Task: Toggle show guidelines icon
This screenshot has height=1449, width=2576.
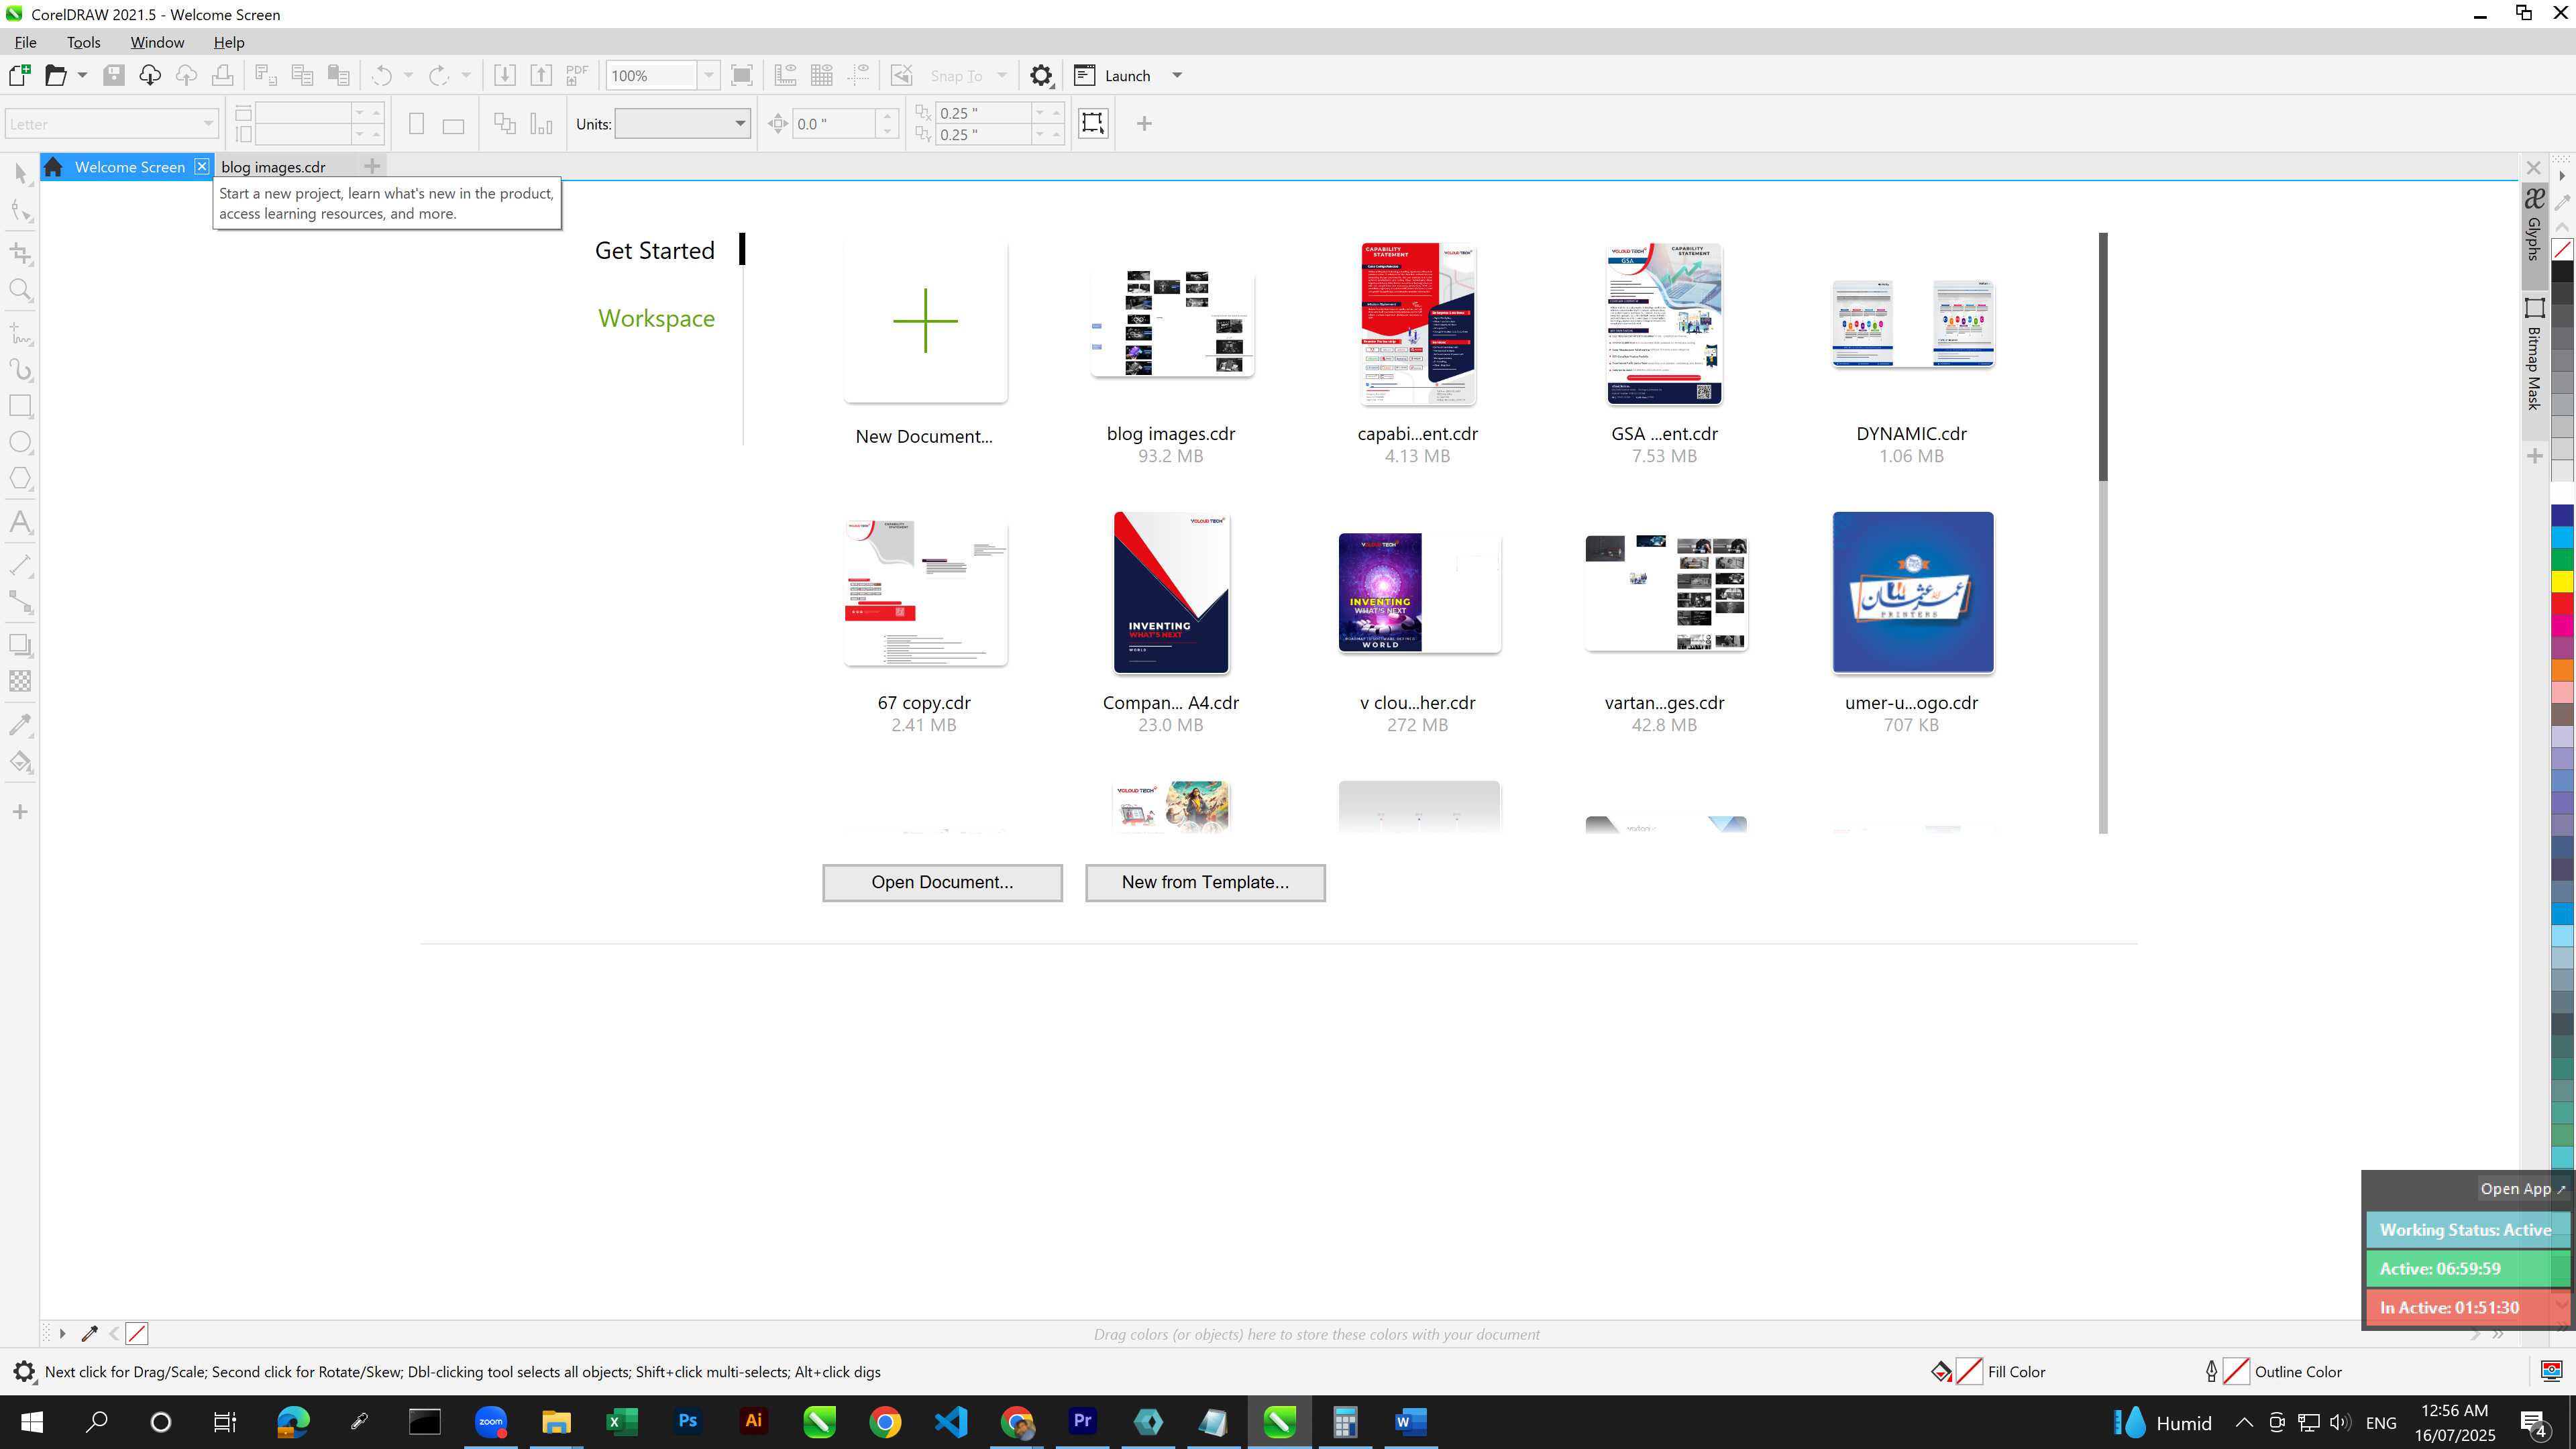Action: [x=858, y=75]
